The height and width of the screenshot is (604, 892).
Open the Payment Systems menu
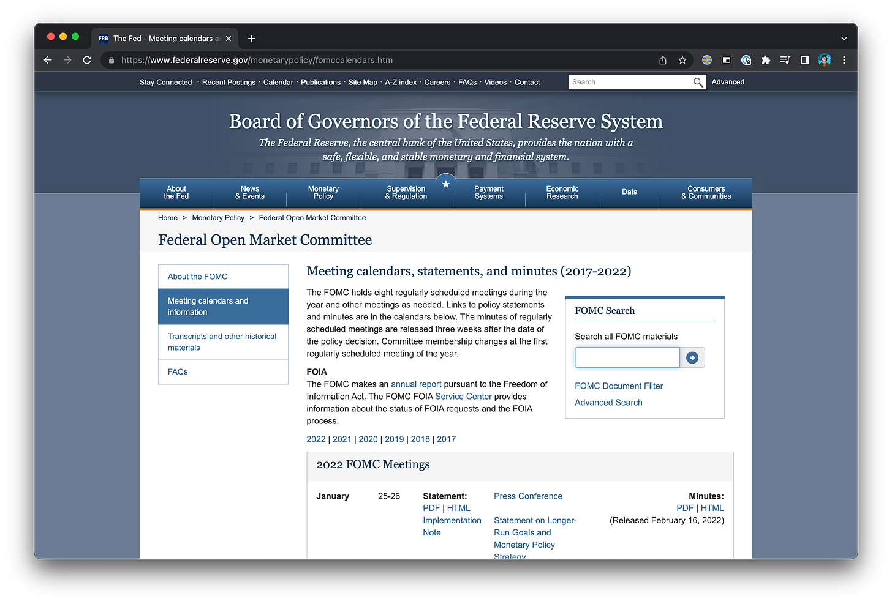(x=489, y=193)
